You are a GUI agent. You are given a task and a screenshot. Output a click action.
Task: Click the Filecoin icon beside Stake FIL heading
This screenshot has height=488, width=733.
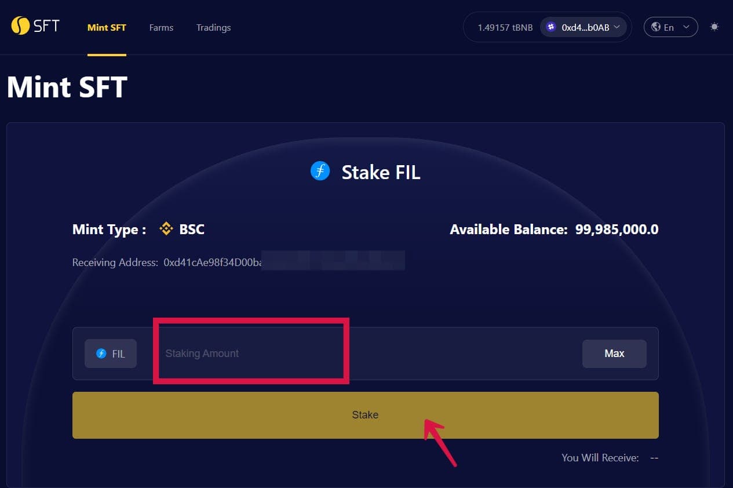tap(320, 171)
